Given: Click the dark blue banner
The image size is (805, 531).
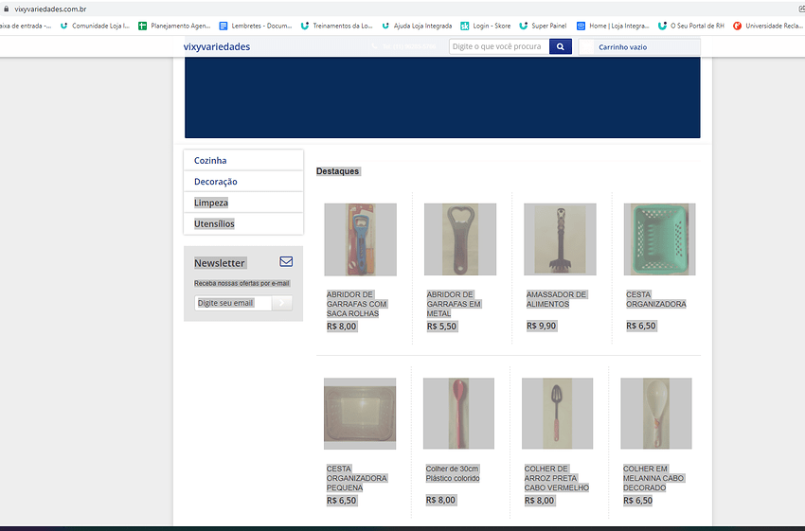Looking at the screenshot, I should click(442, 97).
